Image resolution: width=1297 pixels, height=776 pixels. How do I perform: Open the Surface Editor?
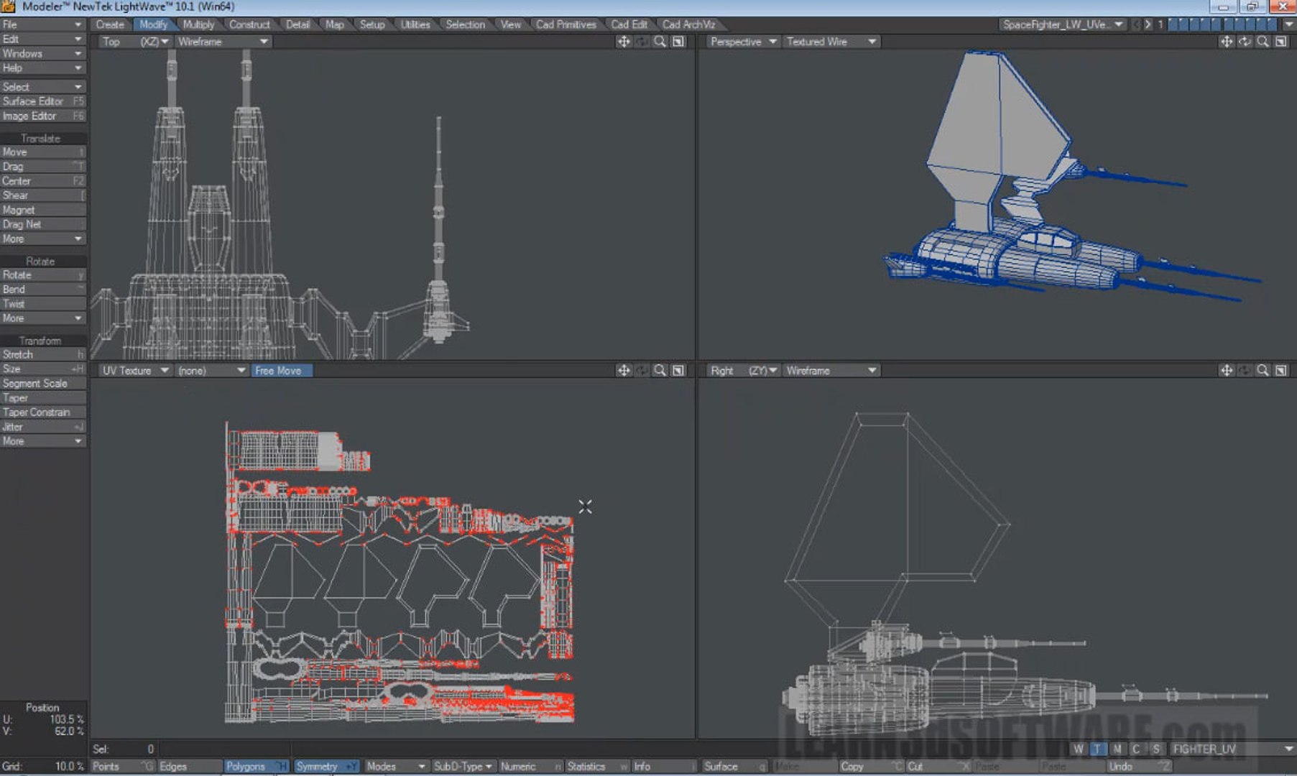[43, 101]
